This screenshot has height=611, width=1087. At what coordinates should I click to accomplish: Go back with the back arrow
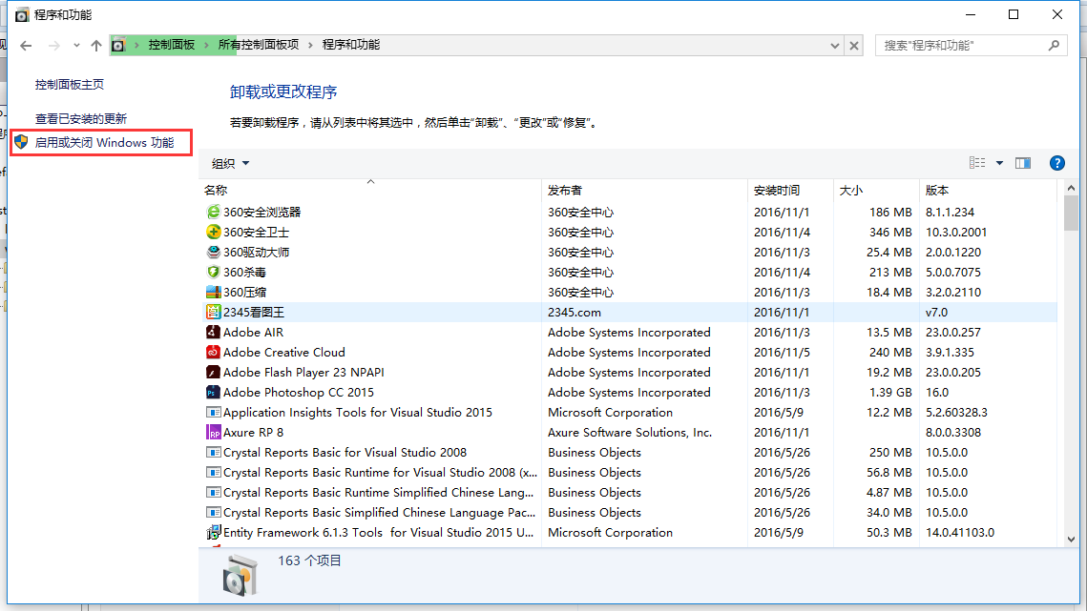(x=27, y=46)
